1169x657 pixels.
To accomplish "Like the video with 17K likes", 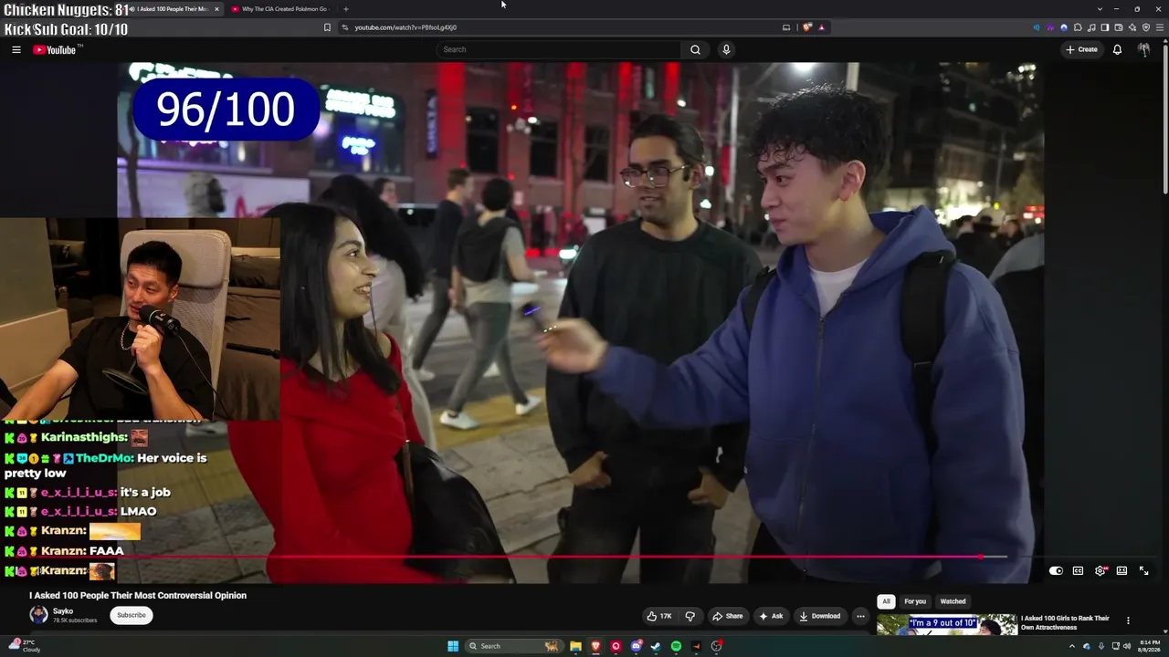I will tap(659, 616).
